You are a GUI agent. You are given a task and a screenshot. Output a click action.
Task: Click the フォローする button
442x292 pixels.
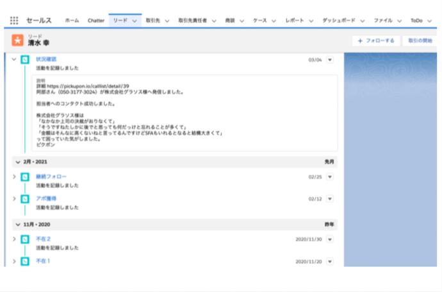click(x=376, y=40)
